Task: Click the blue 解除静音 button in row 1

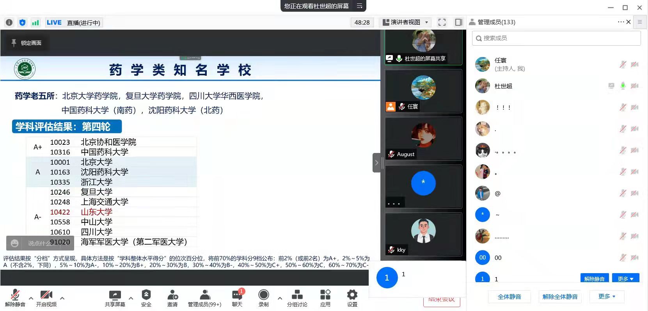Action: [x=595, y=279]
